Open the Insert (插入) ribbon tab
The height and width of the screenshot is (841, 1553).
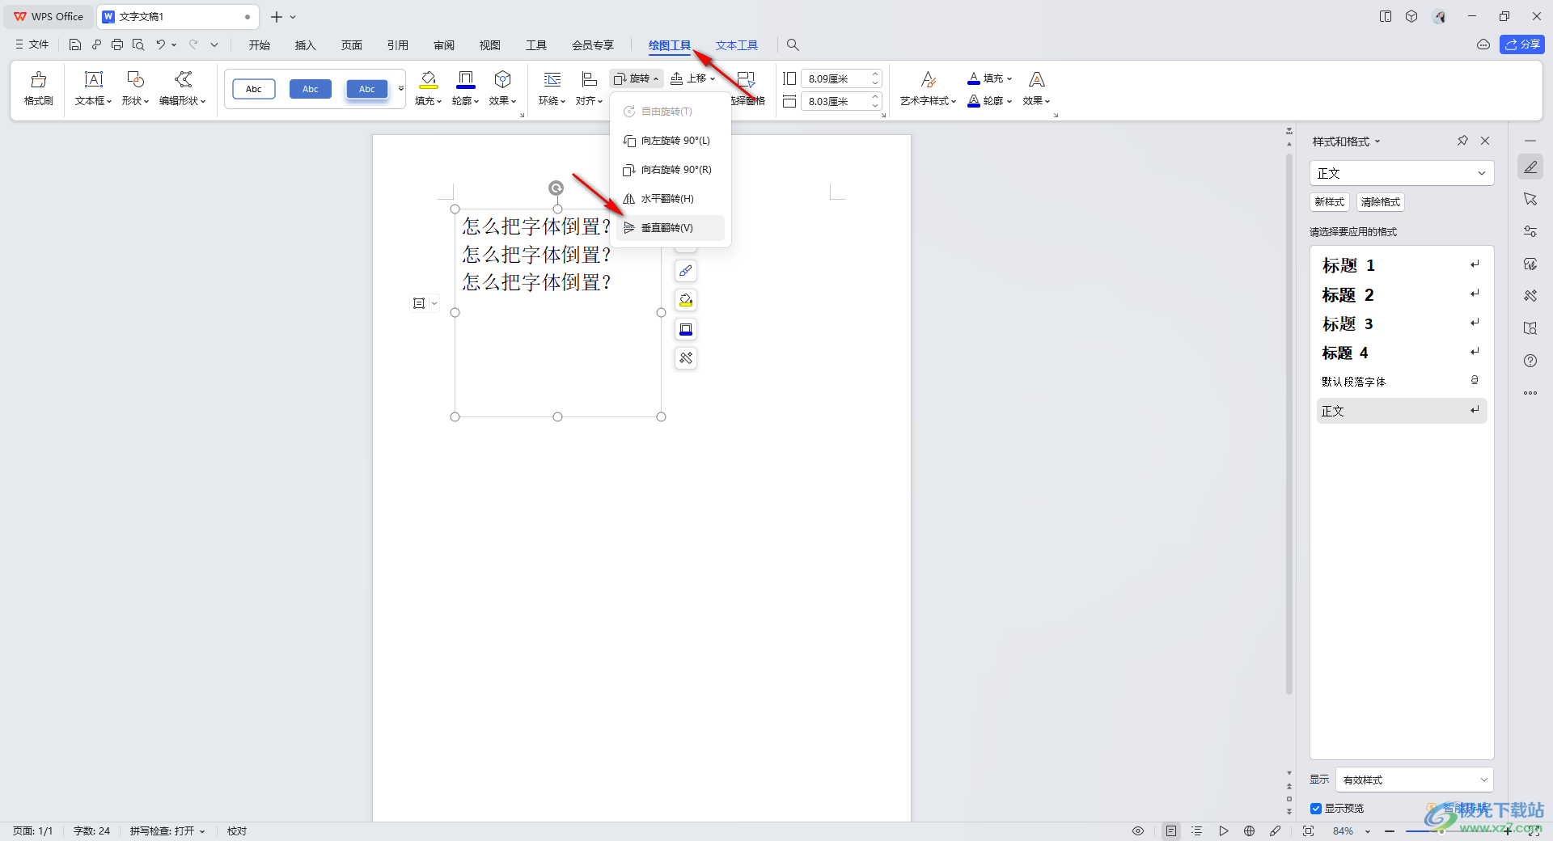click(305, 45)
